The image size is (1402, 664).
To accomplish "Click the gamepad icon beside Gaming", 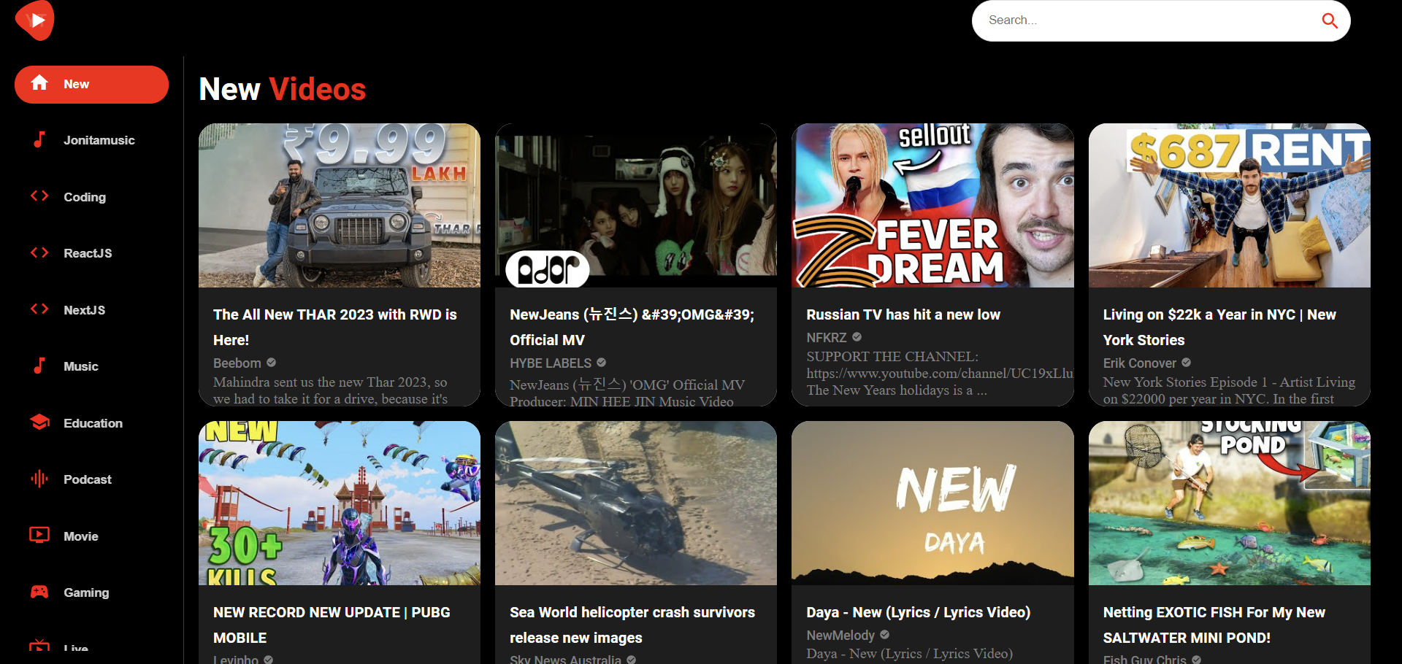I will click(39, 592).
